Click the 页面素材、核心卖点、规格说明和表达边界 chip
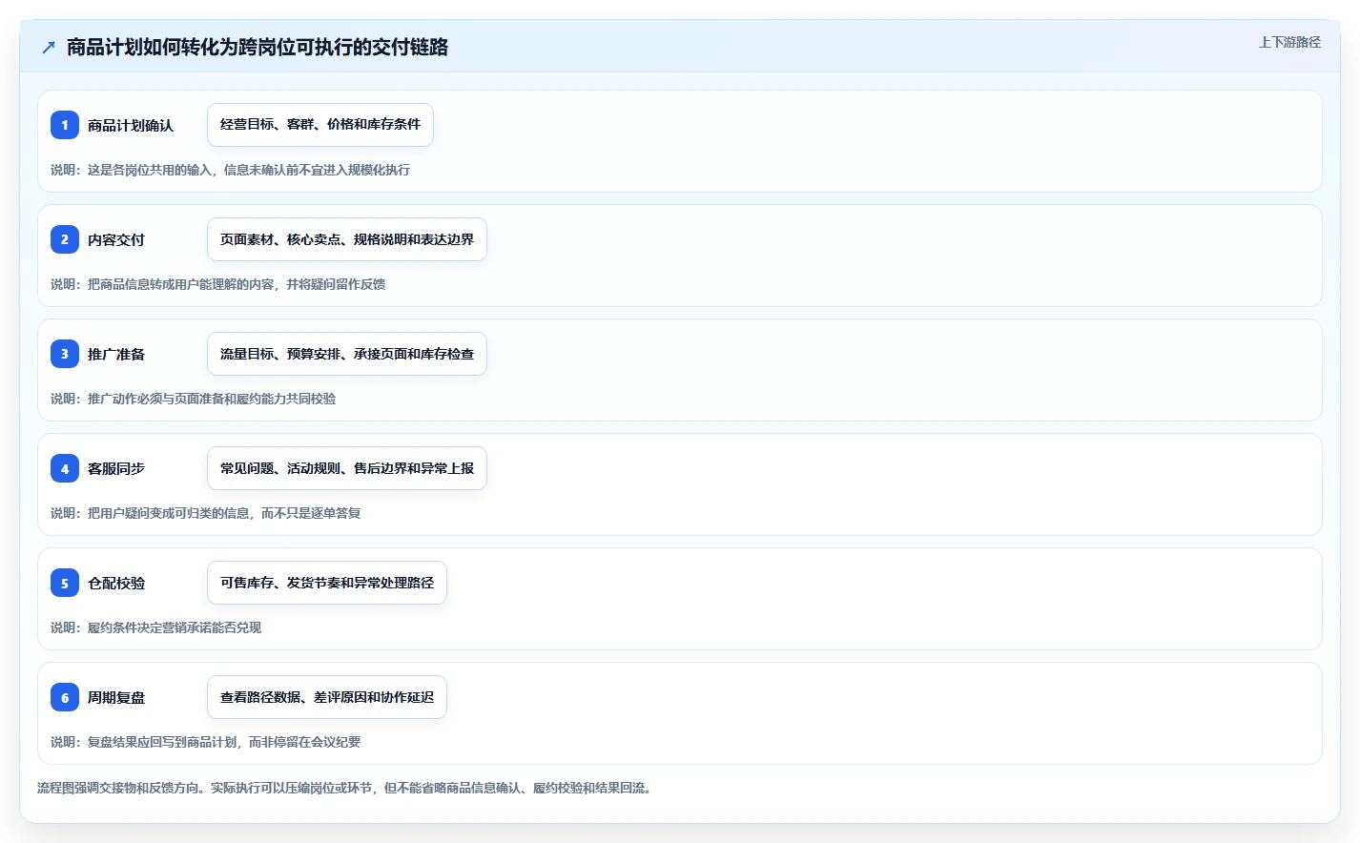 click(347, 239)
